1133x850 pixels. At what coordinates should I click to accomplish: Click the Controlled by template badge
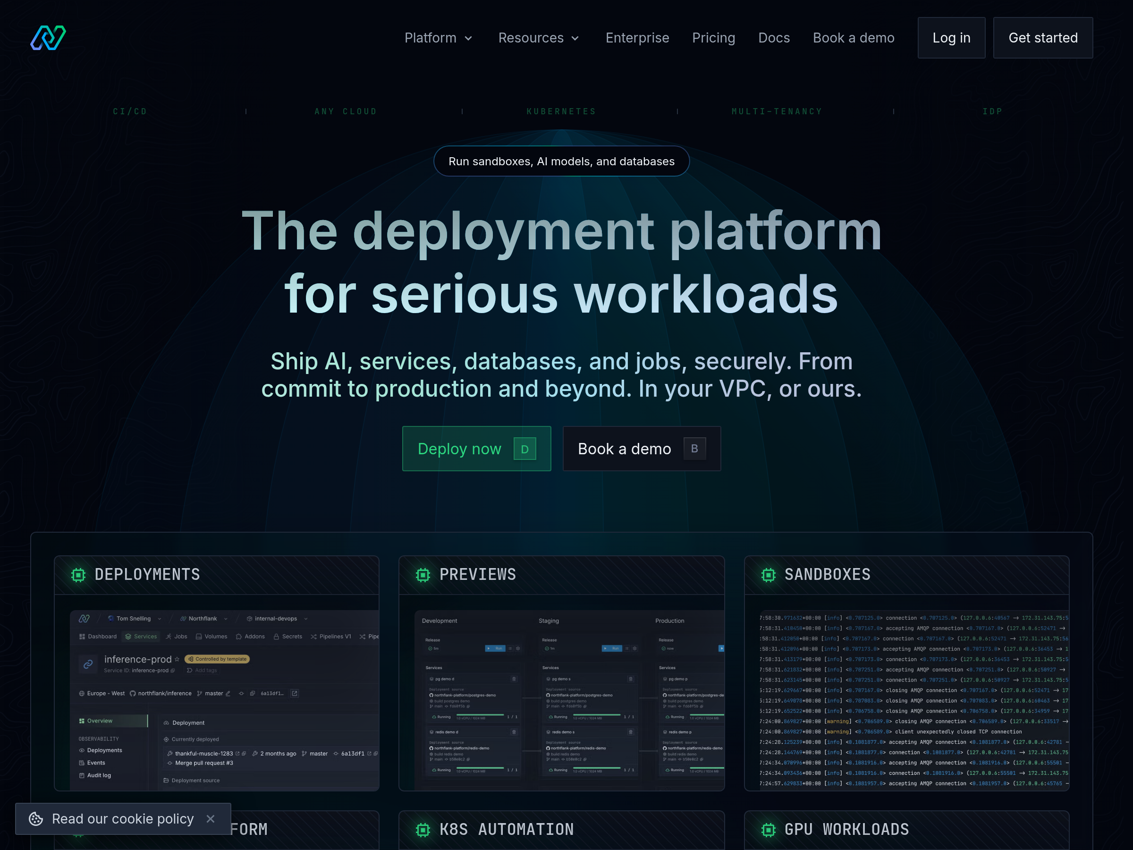coord(217,659)
